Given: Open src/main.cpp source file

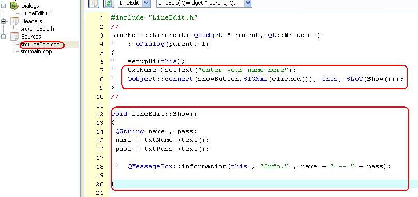Looking at the screenshot, I should [x=36, y=51].
